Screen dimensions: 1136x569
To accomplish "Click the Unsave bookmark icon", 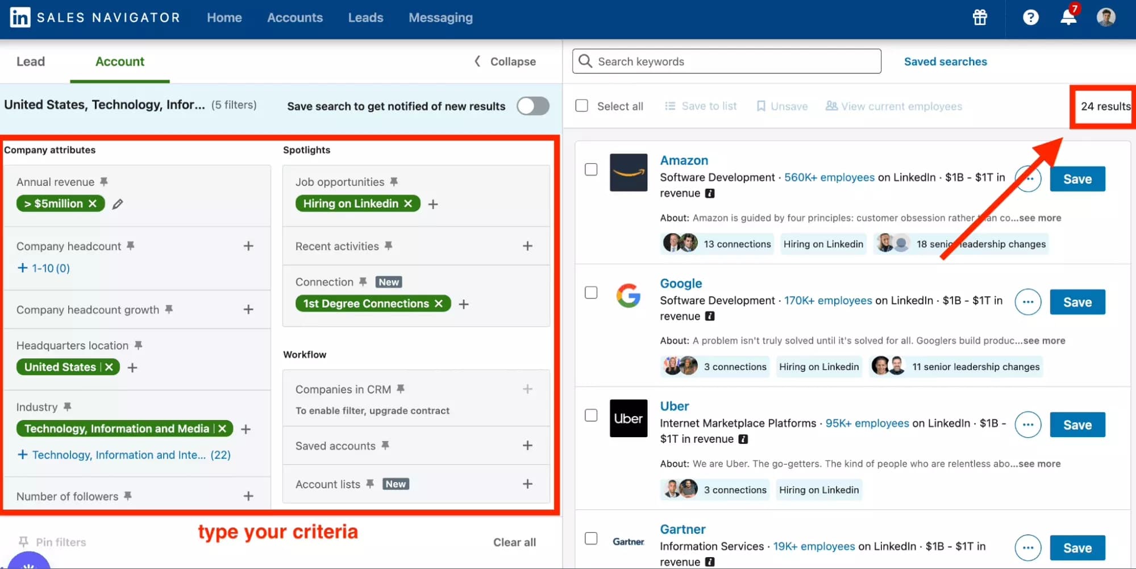I will coord(761,106).
